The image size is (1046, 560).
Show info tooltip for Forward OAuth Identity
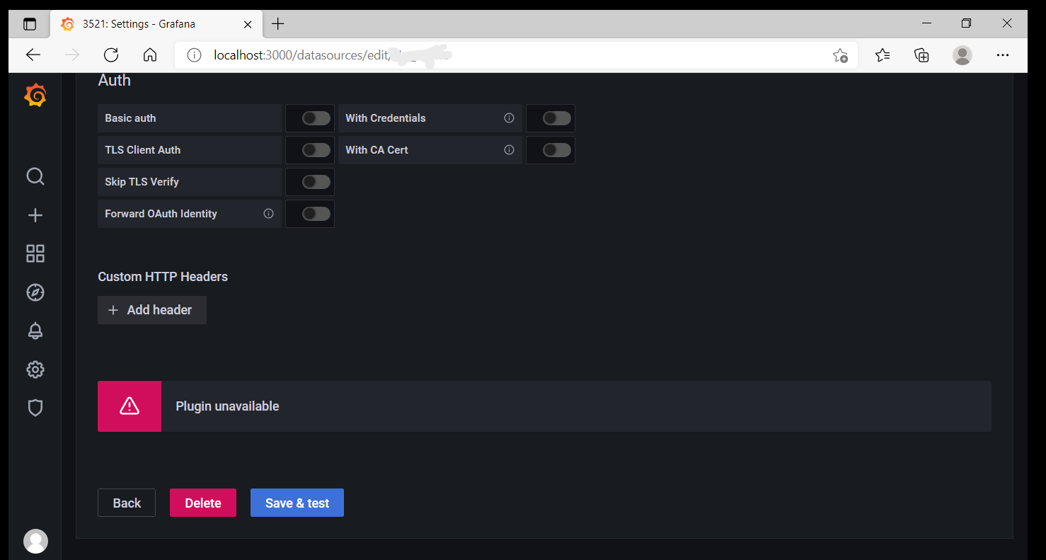(268, 214)
